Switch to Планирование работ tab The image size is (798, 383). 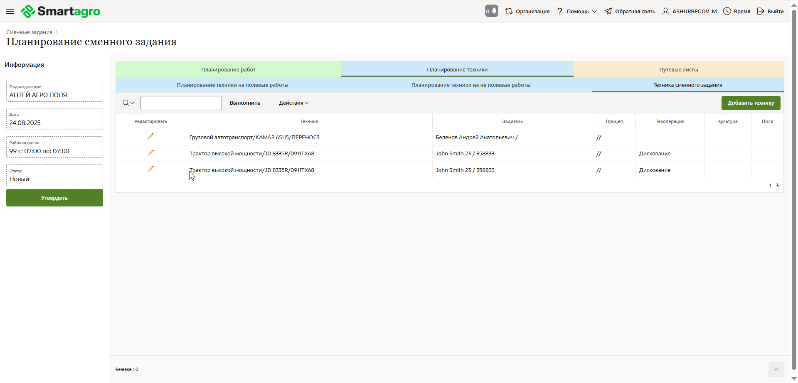[228, 69]
